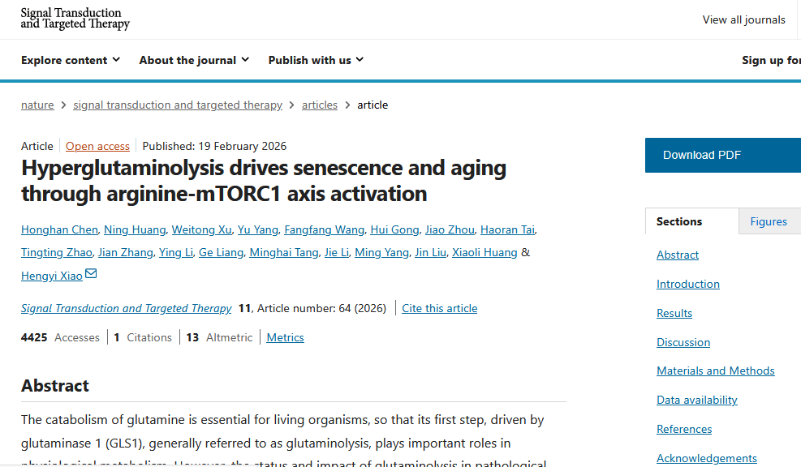
Task: Click the Cite this article link
Action: [439, 308]
